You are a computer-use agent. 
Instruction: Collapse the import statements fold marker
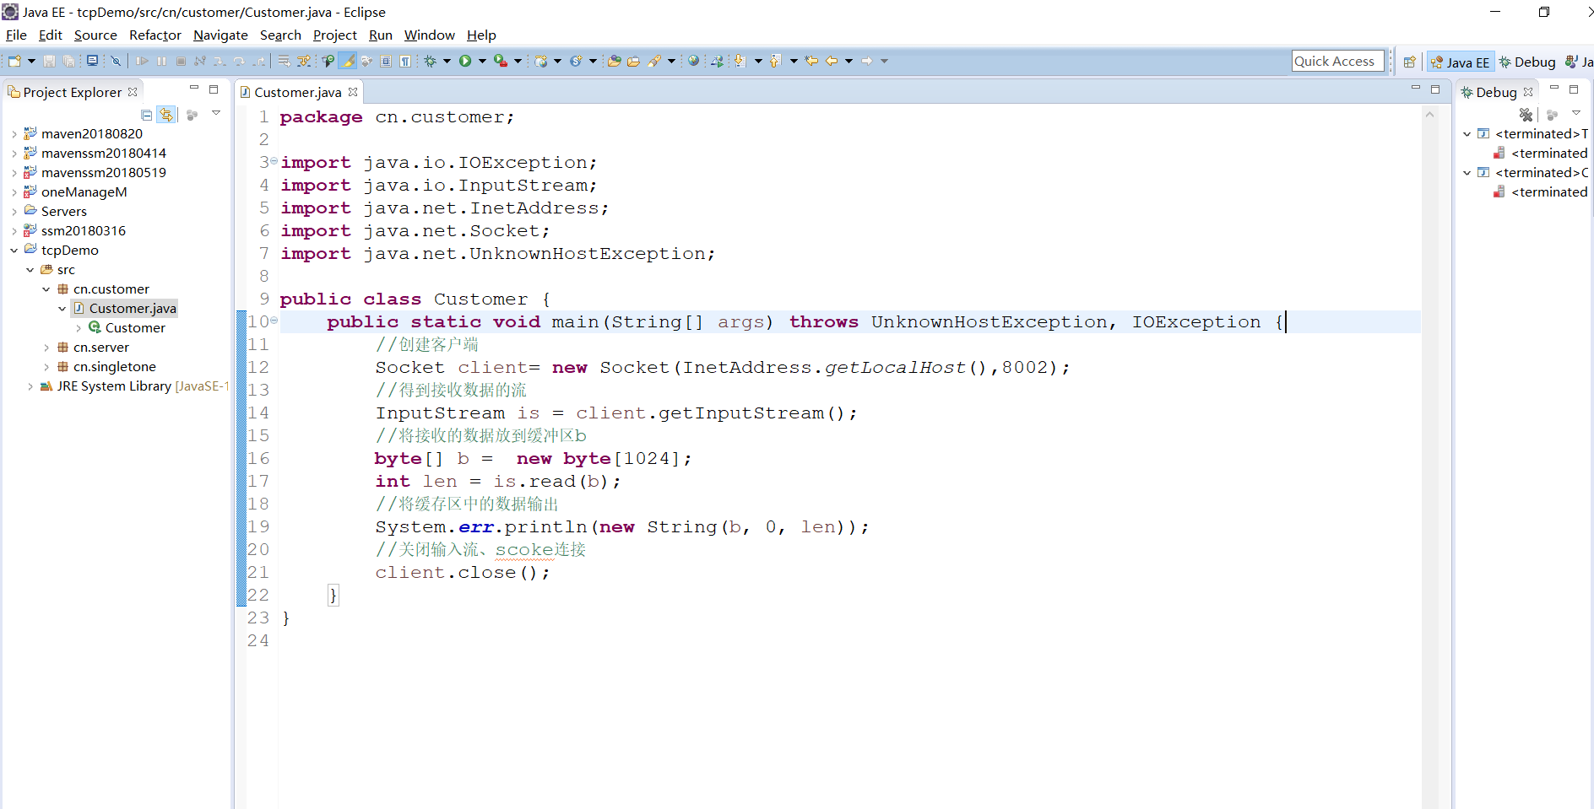coord(274,160)
